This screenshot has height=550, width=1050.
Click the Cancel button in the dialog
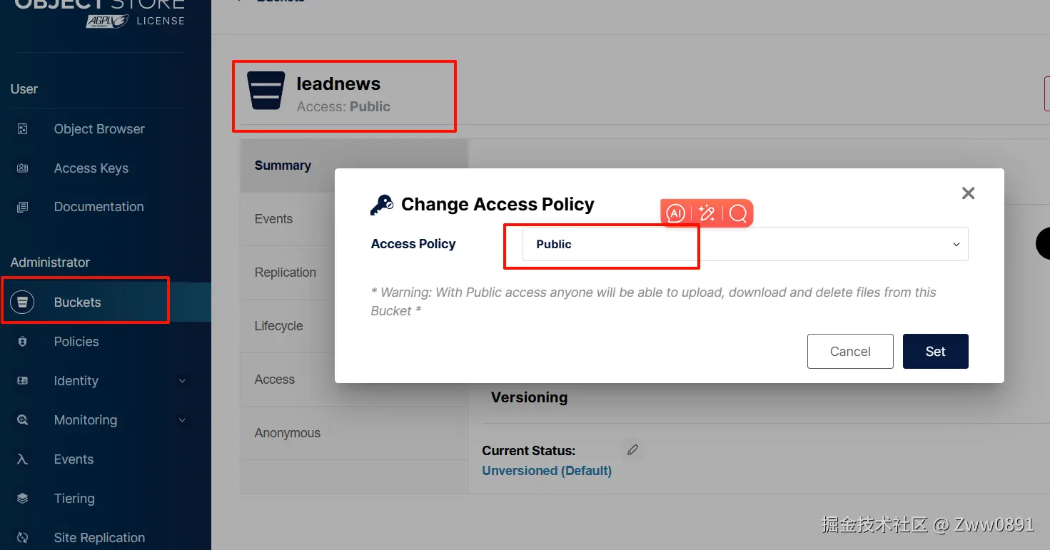point(850,352)
